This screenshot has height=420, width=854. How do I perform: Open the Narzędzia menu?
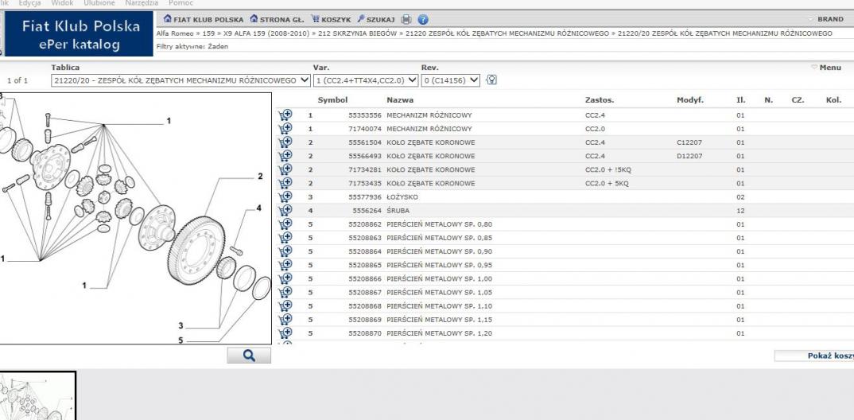[x=142, y=3]
